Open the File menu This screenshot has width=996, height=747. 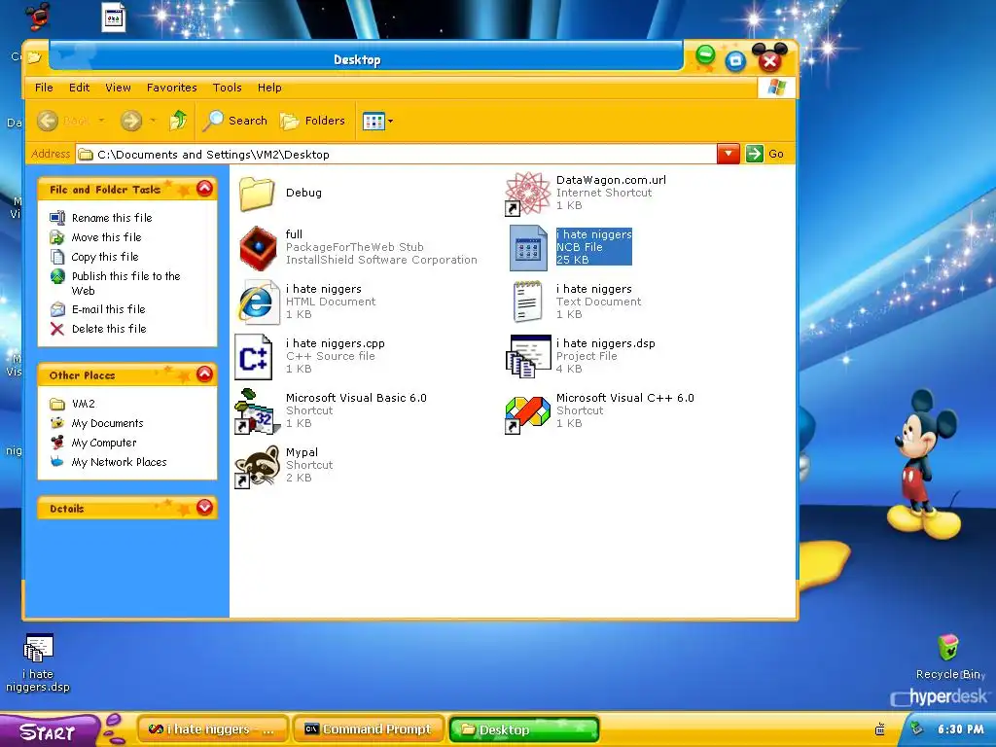click(44, 88)
